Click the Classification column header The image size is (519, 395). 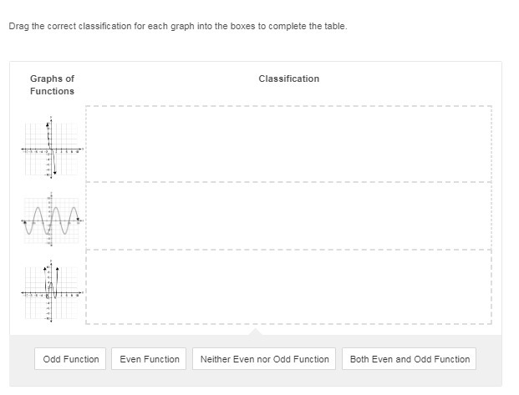click(x=288, y=78)
